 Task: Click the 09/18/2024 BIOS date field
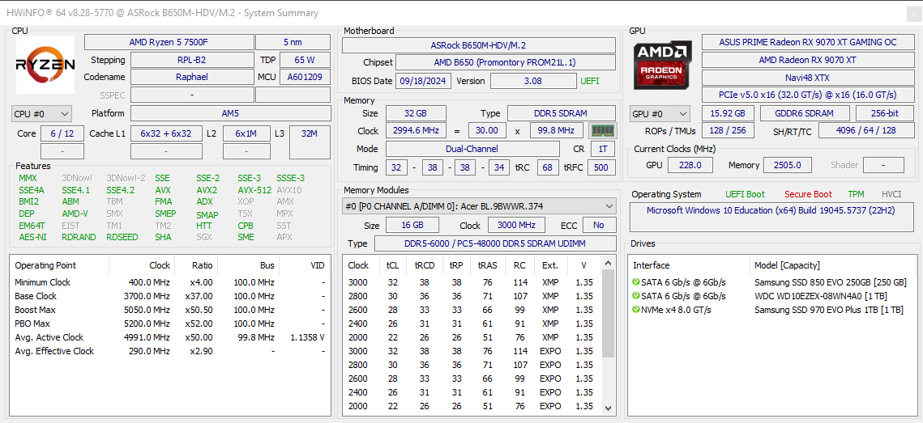[x=423, y=81]
